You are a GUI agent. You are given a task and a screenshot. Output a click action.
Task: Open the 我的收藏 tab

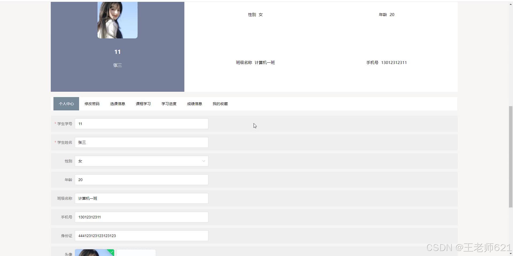(x=220, y=104)
